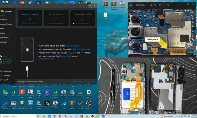The width and height of the screenshot is (197, 118).
Task: Select the iBypass LPro desktop icon
Action: [47, 104]
